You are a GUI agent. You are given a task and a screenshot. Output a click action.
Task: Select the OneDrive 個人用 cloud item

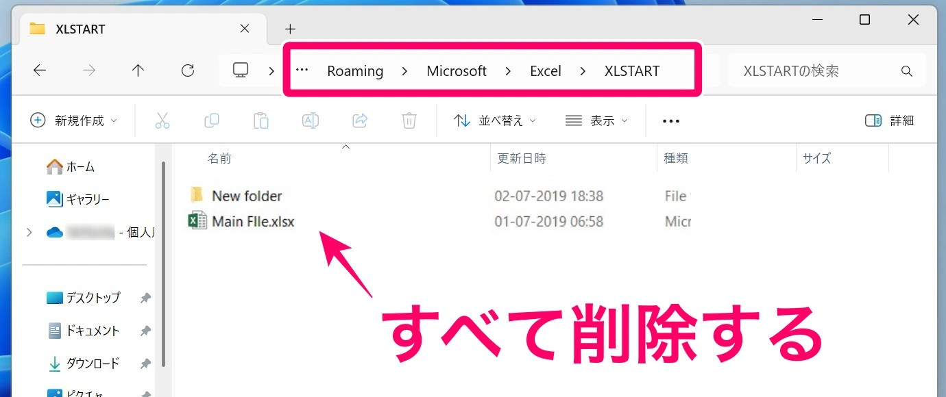click(100, 233)
